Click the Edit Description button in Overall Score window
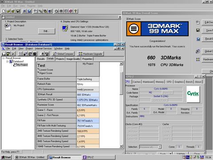Image resolution: width=213 pixels, height=160 pixels. point(207,22)
